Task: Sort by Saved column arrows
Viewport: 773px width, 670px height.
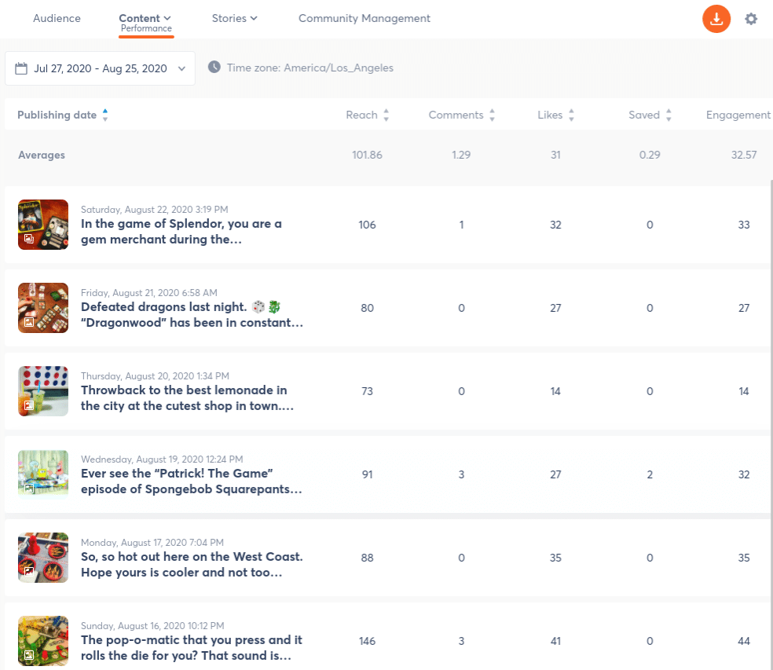Action: point(669,115)
